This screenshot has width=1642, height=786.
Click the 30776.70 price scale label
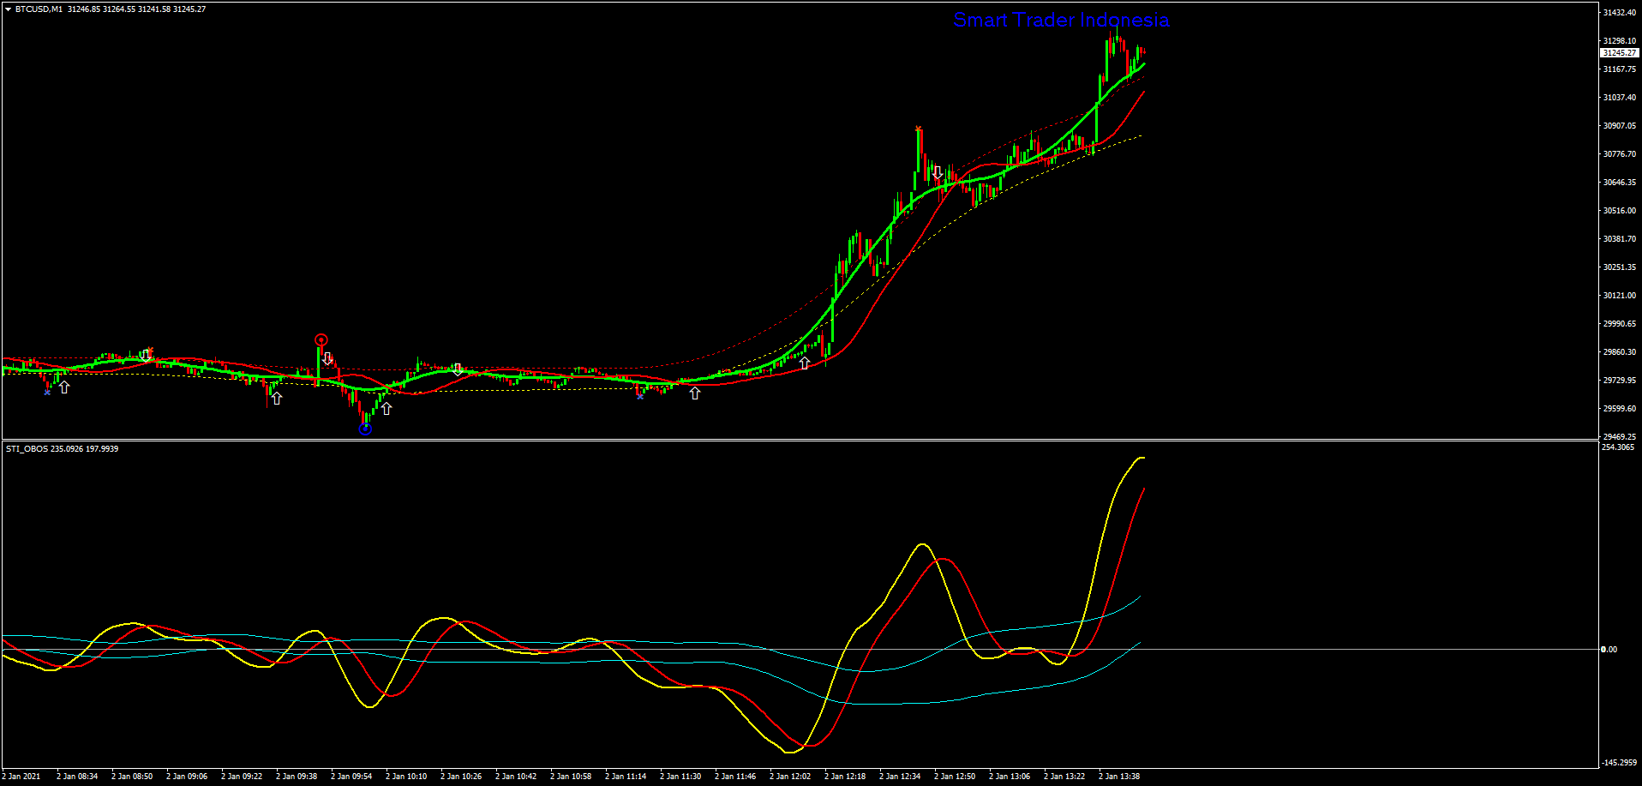1620,154
